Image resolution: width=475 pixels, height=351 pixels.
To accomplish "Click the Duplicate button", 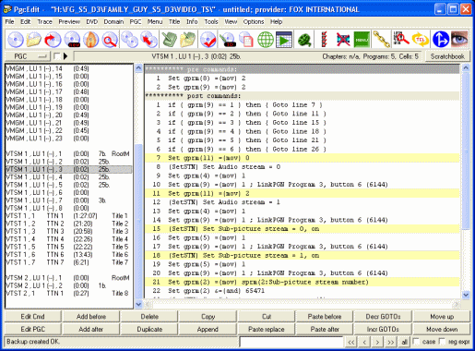I will click(x=149, y=329).
